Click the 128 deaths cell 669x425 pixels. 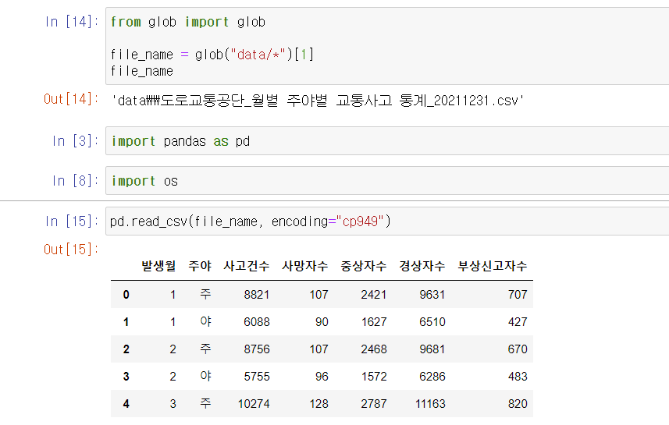click(318, 404)
